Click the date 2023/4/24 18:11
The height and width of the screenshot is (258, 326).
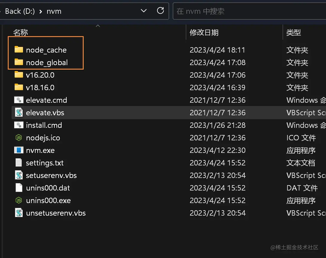217,50
